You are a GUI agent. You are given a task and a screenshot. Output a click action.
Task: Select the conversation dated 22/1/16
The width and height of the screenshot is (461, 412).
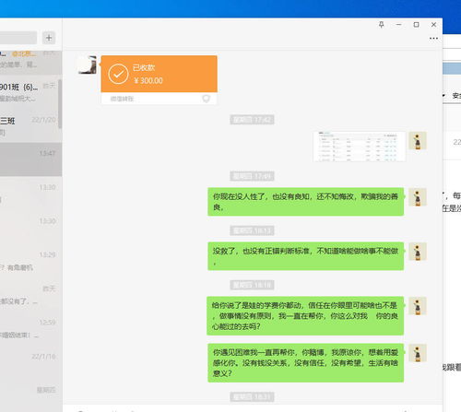click(30, 362)
